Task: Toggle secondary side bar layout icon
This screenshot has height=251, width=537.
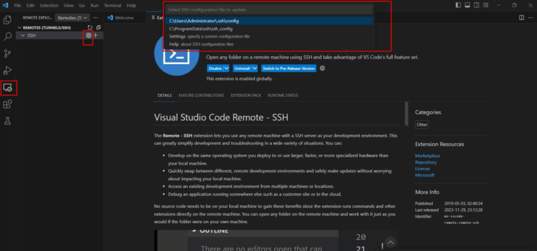Action: (x=477, y=5)
